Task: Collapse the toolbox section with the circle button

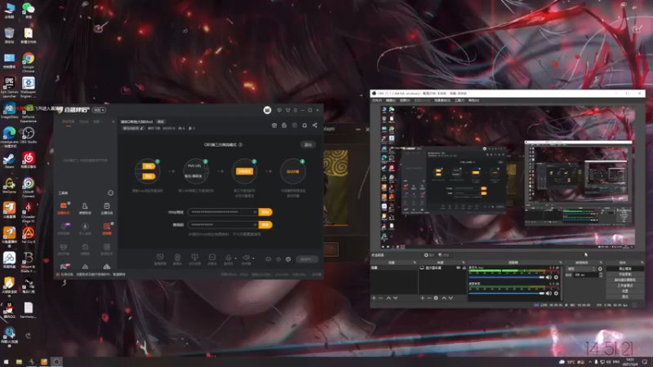Action: click(x=110, y=193)
